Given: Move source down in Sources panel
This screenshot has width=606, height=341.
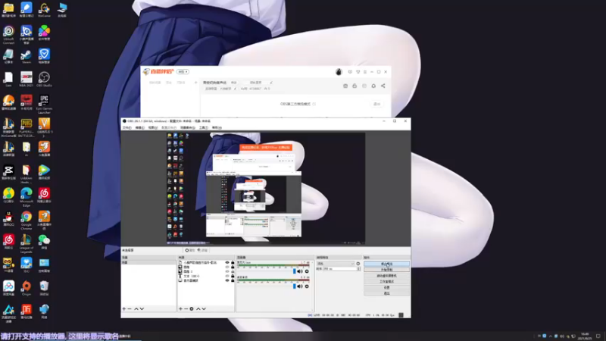Looking at the screenshot, I should pos(204,309).
